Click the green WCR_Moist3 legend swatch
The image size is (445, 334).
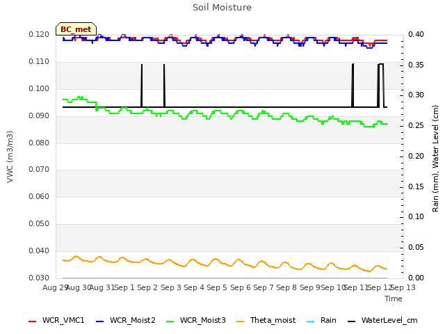click(x=170, y=321)
